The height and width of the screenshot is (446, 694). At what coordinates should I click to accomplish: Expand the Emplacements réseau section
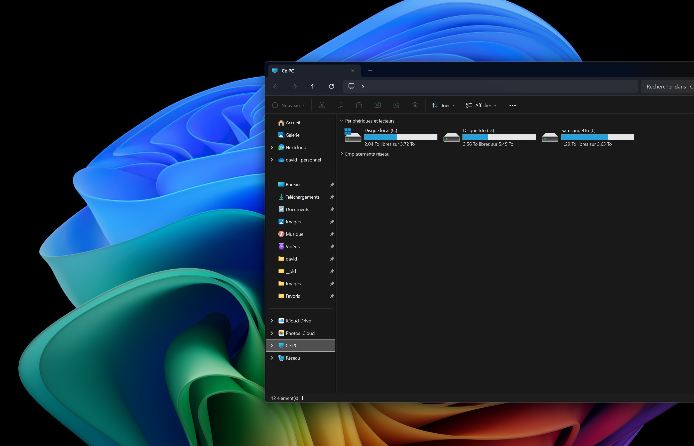[342, 154]
